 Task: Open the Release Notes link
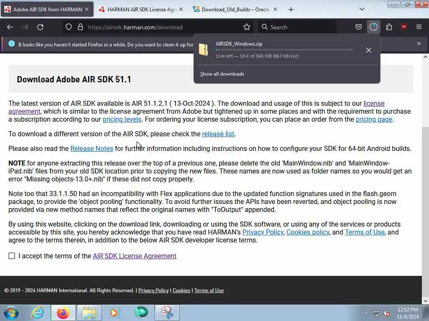tap(92, 148)
